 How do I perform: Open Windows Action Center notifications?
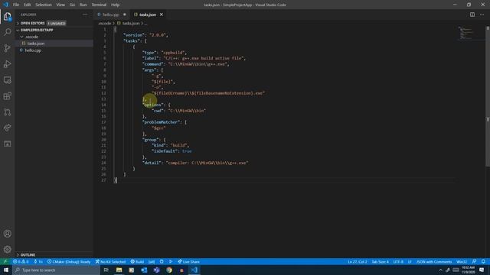(x=482, y=270)
